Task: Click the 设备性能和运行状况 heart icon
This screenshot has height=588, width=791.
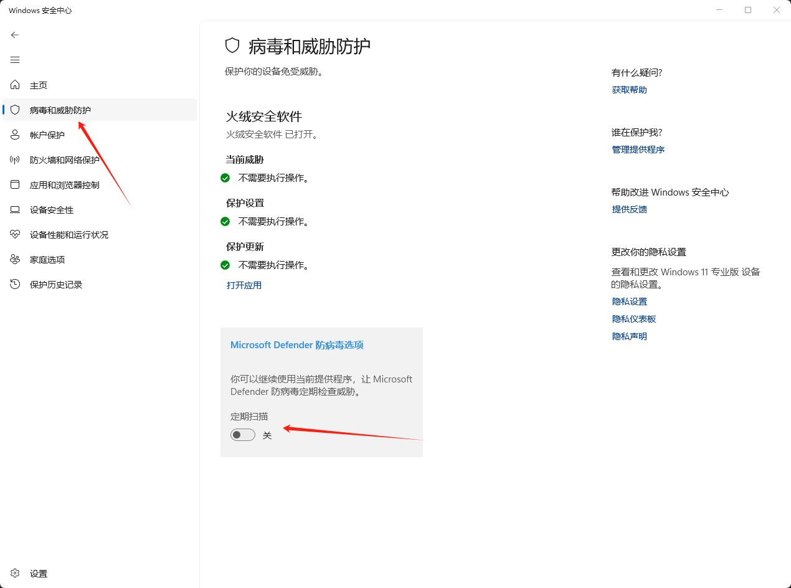Action: pyautogui.click(x=15, y=234)
